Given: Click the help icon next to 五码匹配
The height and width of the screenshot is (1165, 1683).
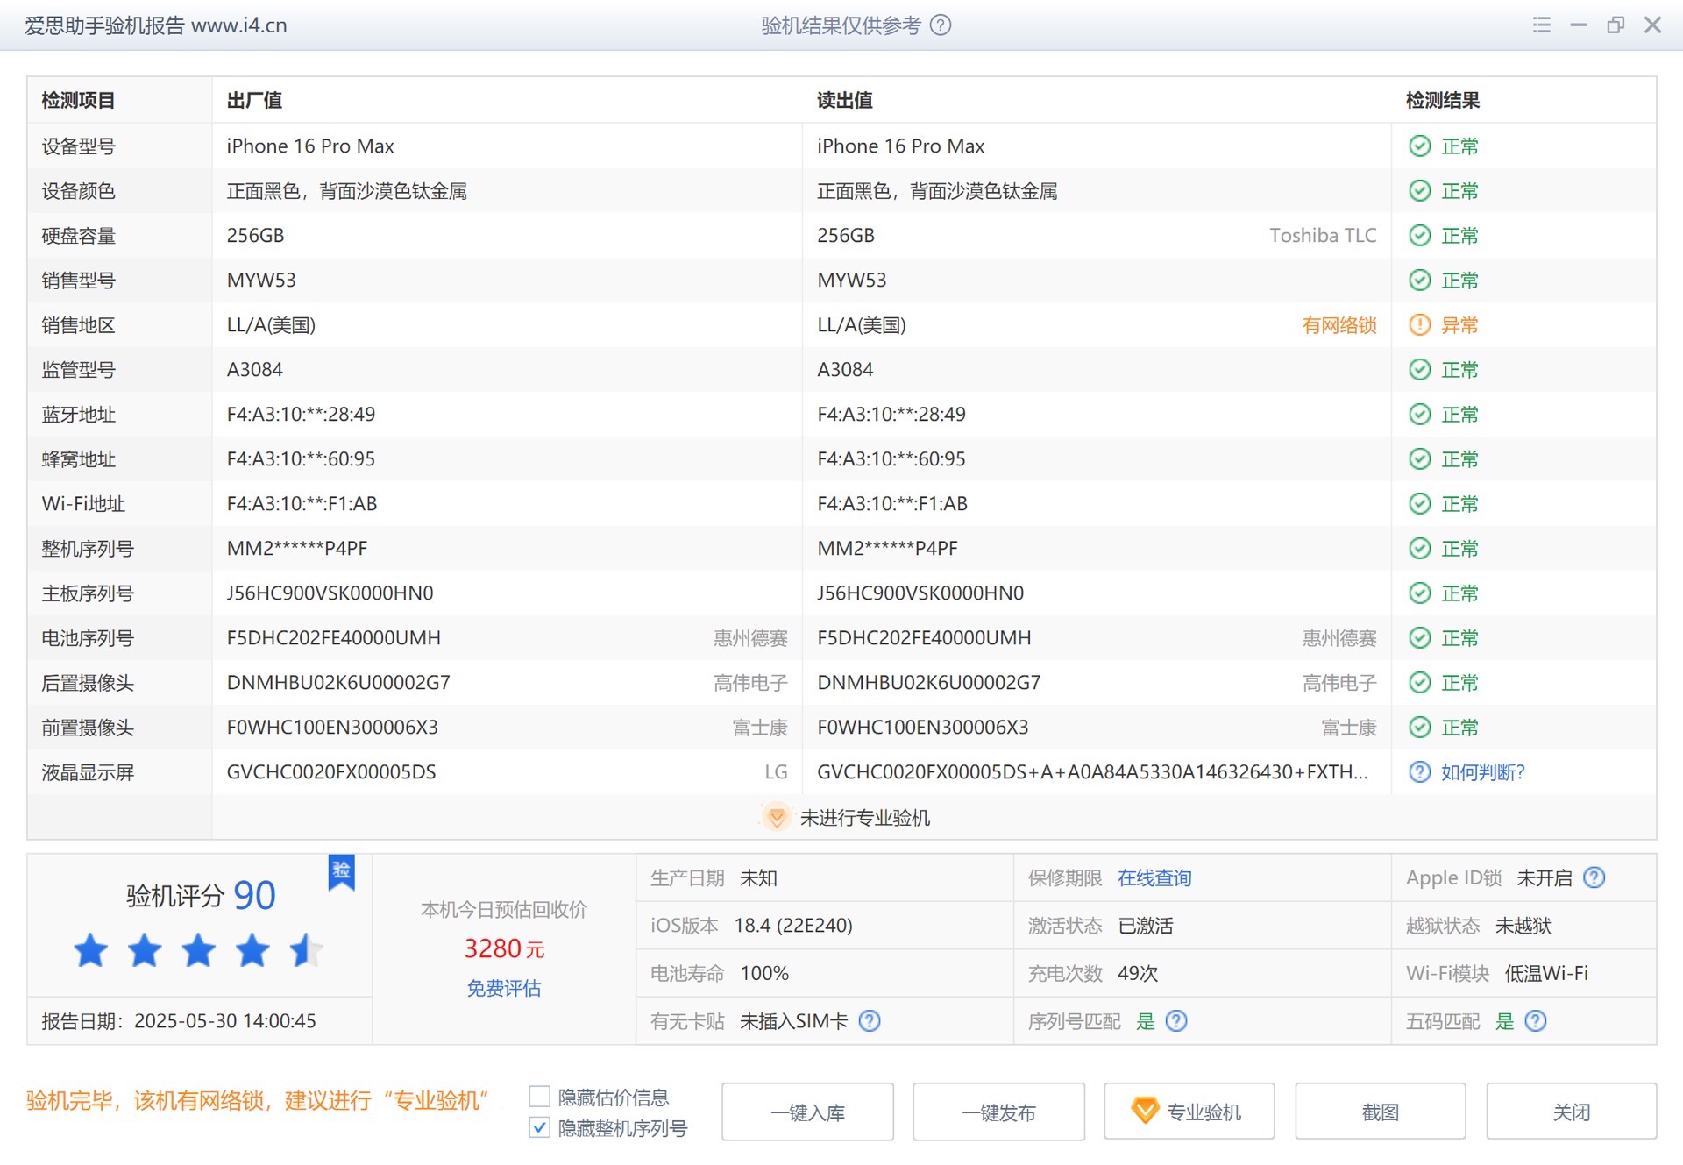Looking at the screenshot, I should pyautogui.click(x=1536, y=1021).
